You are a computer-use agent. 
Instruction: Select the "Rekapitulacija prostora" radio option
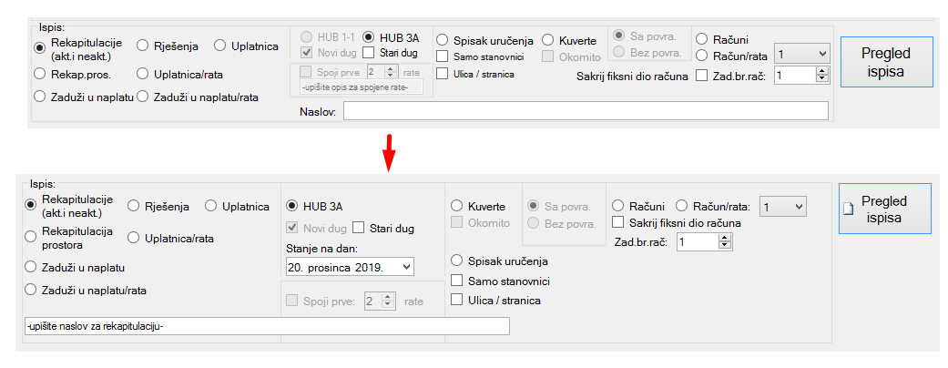(x=31, y=238)
